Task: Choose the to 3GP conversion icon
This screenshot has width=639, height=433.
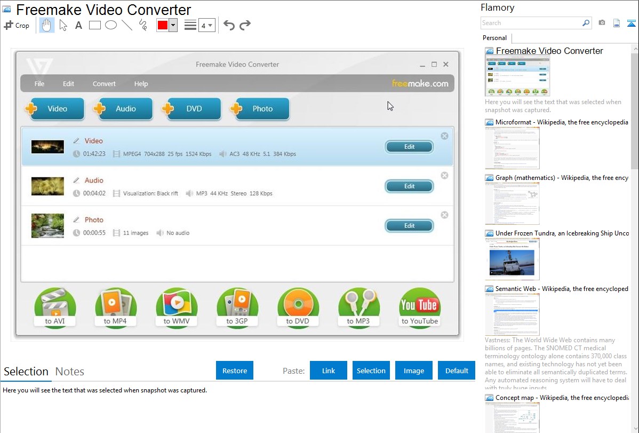Action: tap(237, 307)
